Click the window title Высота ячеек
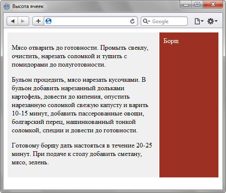Screen dimensions: 226x193 pos(28,6)
